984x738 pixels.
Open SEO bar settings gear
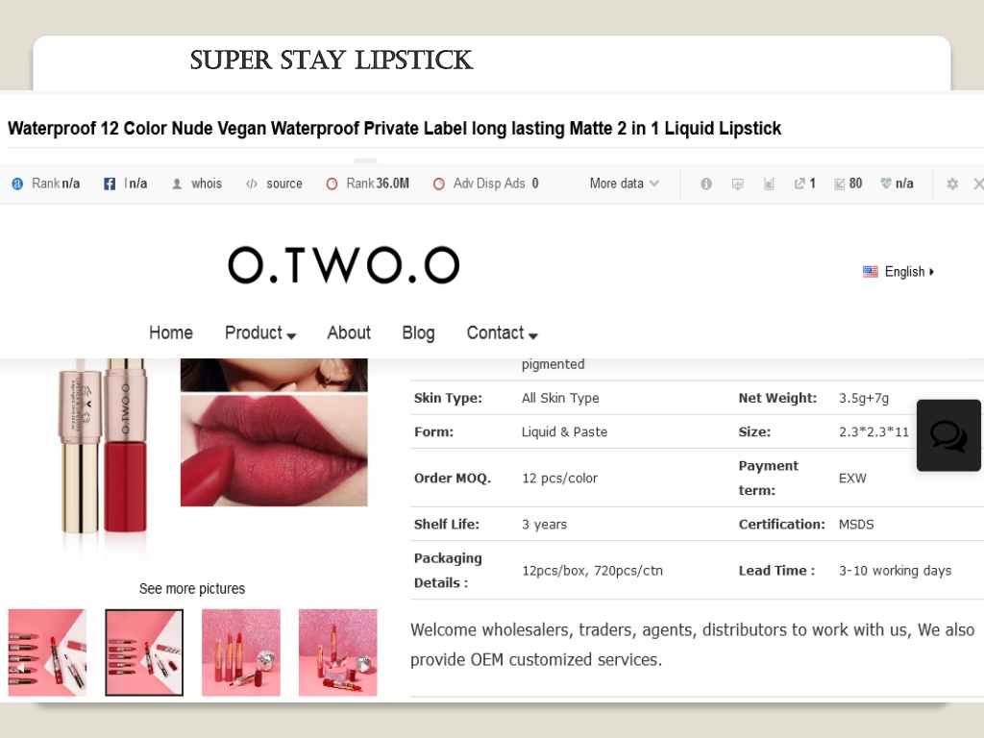(952, 184)
